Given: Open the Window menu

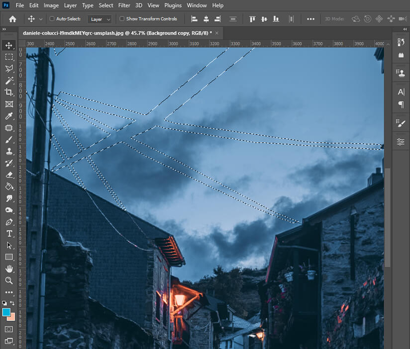Looking at the screenshot, I should pyautogui.click(x=197, y=5).
